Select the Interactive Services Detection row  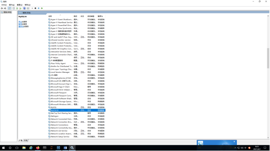(77, 52)
